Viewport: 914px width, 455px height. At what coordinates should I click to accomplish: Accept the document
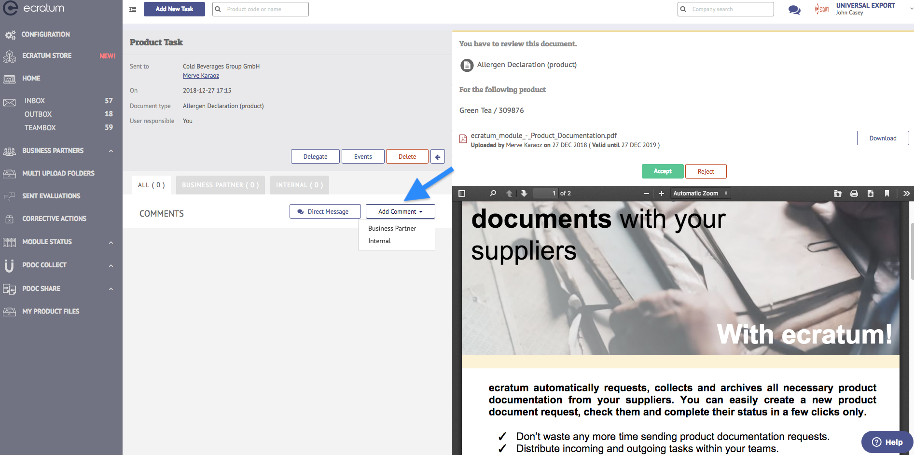663,171
